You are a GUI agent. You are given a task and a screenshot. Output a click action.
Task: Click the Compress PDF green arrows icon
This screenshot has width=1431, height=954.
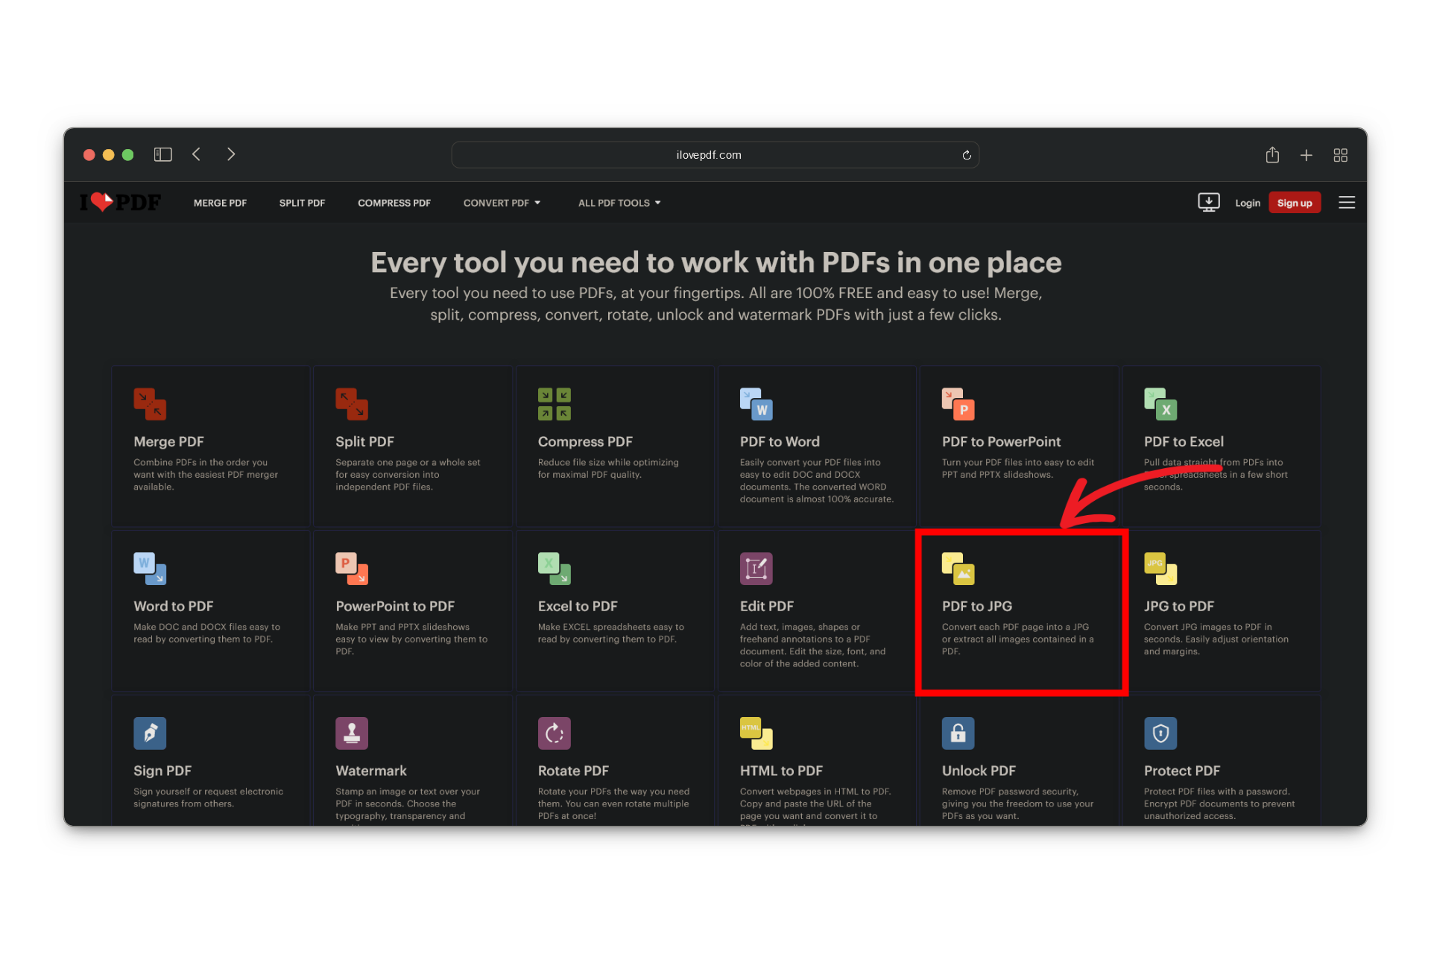point(554,404)
